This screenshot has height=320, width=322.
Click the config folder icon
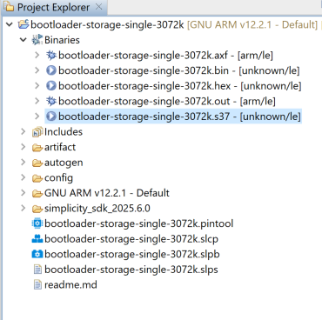click(37, 178)
